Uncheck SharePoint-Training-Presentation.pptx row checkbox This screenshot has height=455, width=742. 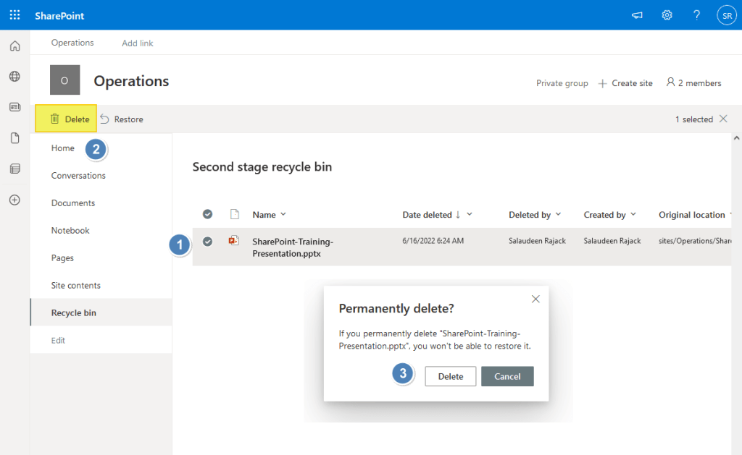pyautogui.click(x=207, y=242)
